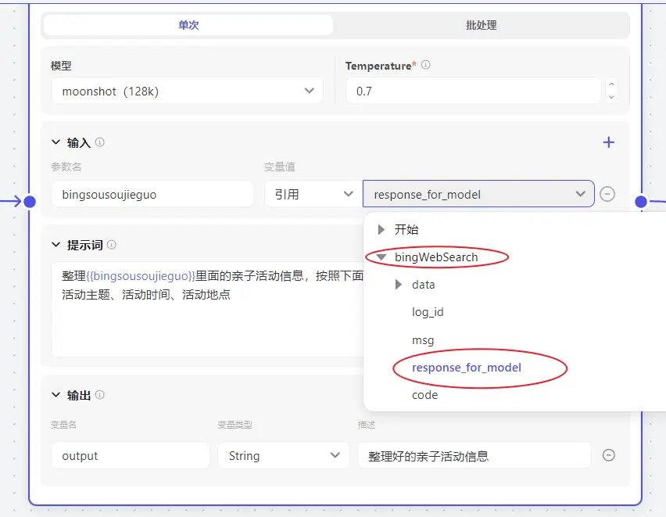Click the node's left input connection port
666x517 pixels.
[x=29, y=202]
